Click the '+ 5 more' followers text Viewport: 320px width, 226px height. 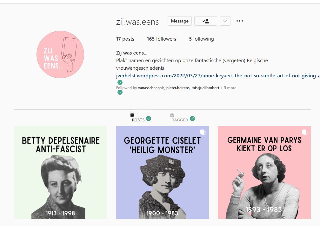228,88
